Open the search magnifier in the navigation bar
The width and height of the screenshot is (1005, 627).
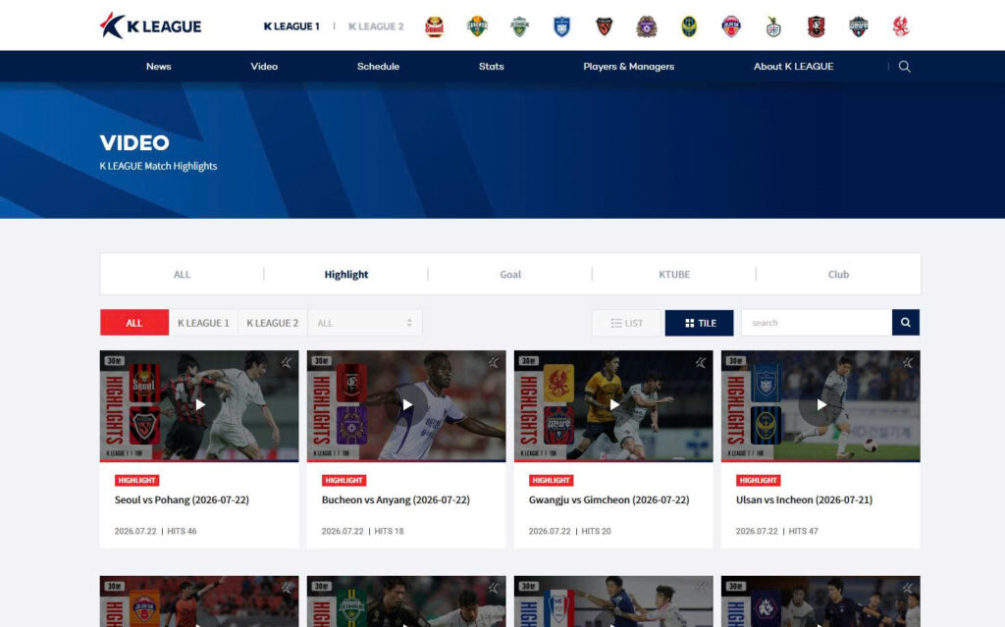(904, 66)
